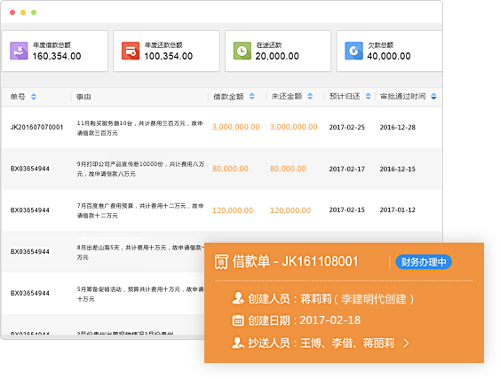Select the 120,000.00 百度推广 row
500x379 pixels.
[221, 210]
